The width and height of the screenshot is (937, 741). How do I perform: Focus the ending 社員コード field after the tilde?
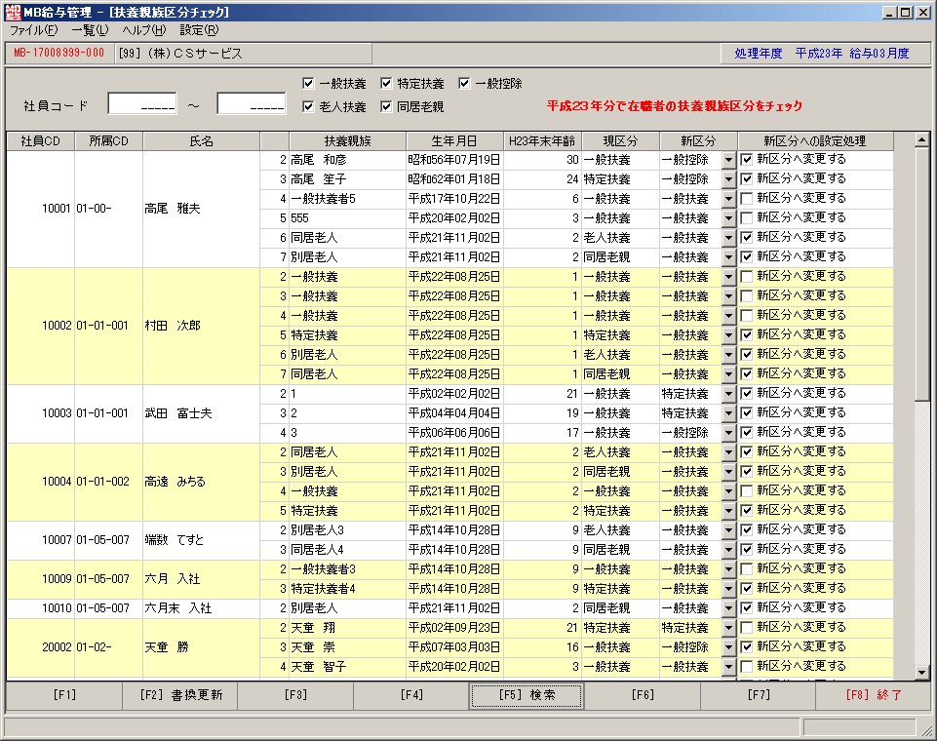(x=251, y=103)
